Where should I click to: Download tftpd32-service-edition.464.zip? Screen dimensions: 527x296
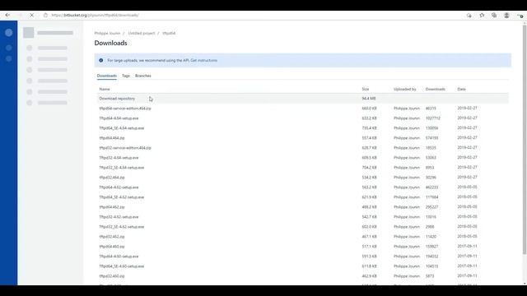click(x=125, y=148)
